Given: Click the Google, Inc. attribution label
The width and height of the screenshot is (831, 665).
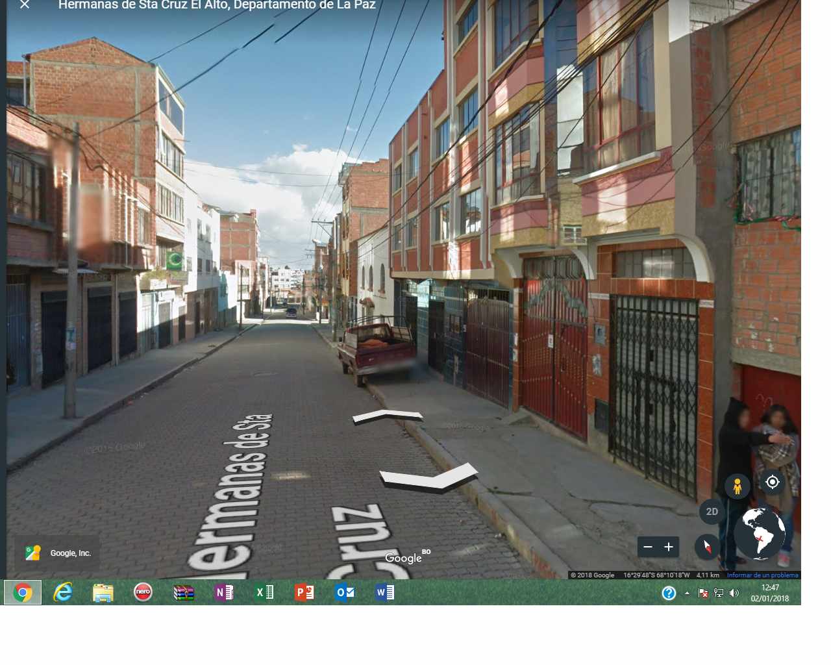Looking at the screenshot, I should pos(70,552).
